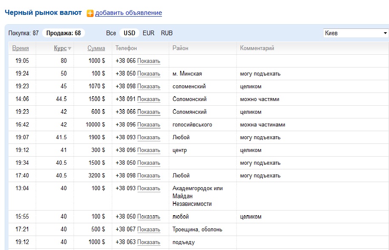Click the yellow plus add-listing icon
The image size is (389, 250).
(x=90, y=13)
